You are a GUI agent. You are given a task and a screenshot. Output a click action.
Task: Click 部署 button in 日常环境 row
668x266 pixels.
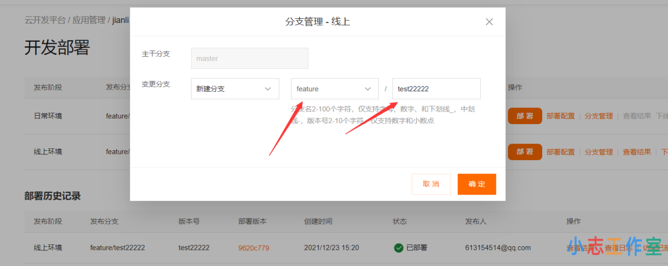coord(525,116)
